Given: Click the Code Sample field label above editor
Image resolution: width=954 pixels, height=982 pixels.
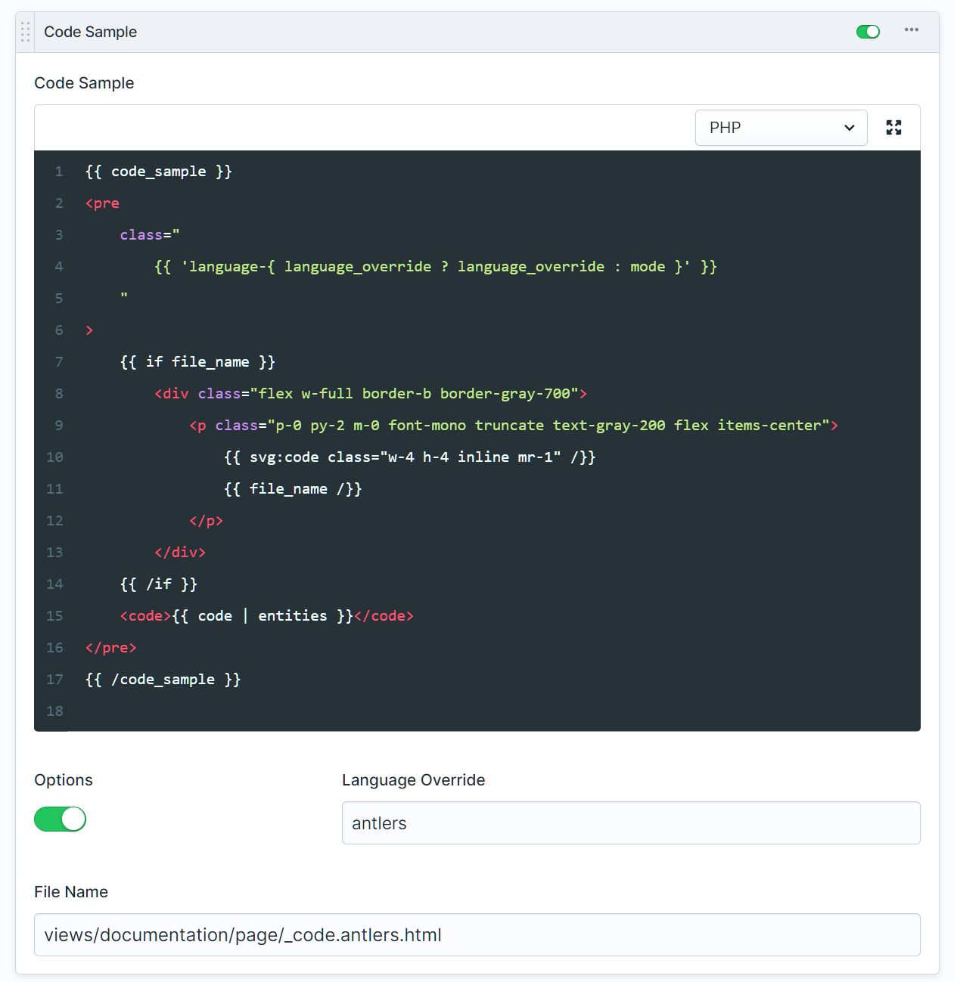Looking at the screenshot, I should pyautogui.click(x=83, y=82).
